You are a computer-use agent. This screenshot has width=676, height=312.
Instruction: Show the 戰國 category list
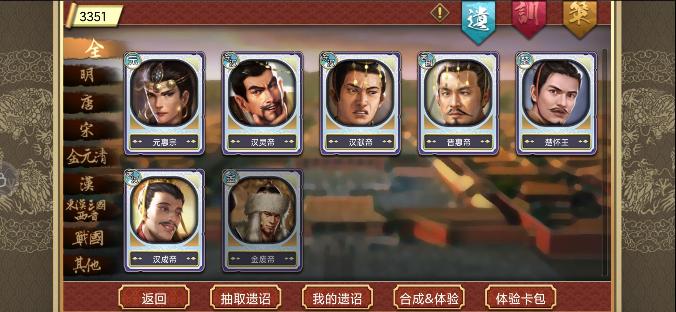tap(87, 238)
